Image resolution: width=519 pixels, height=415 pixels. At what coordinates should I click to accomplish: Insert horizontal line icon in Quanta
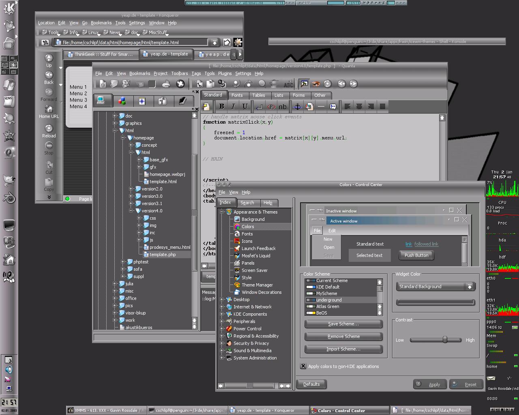pyautogui.click(x=321, y=107)
